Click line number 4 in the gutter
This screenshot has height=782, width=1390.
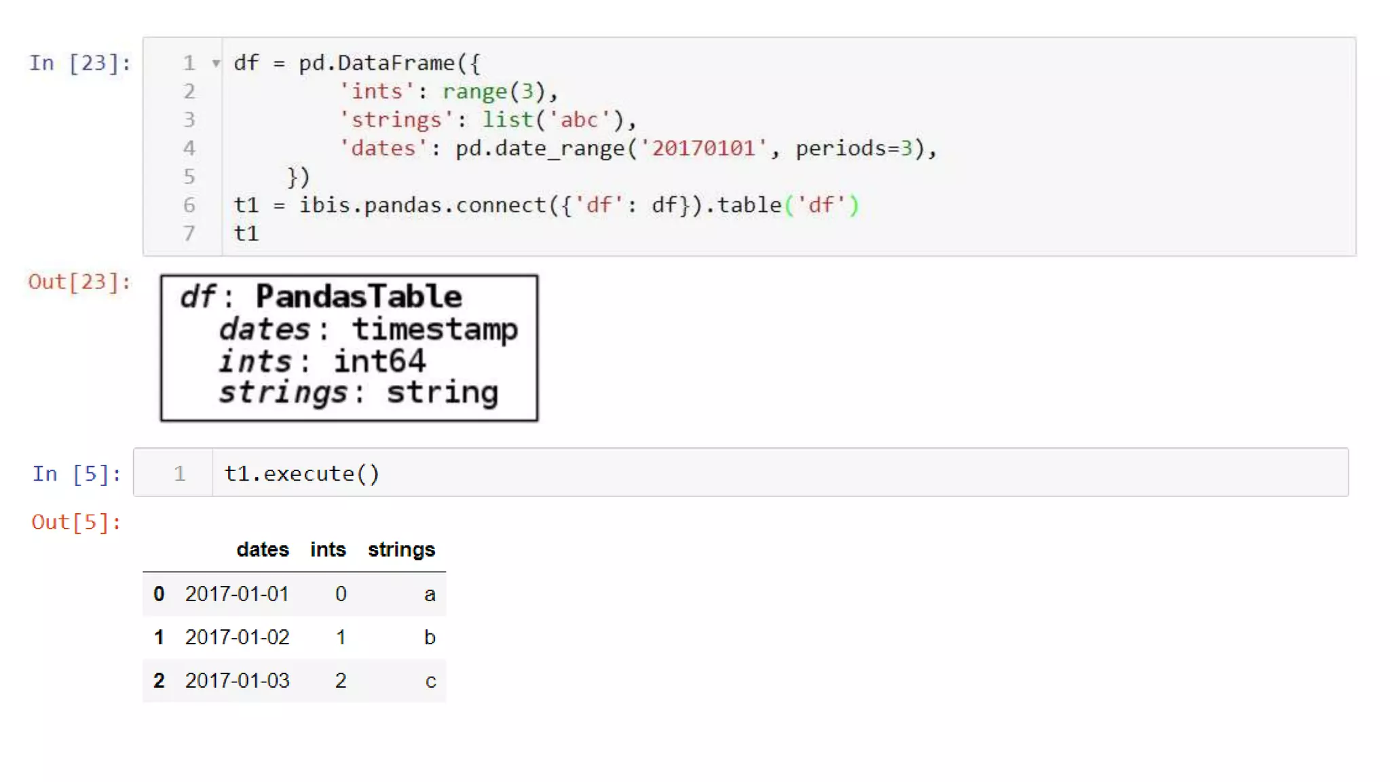(189, 148)
